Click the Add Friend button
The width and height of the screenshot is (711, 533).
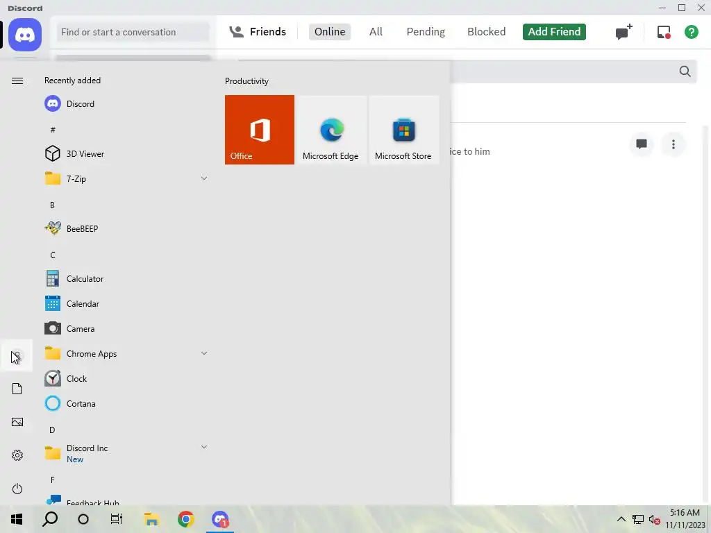(x=554, y=32)
